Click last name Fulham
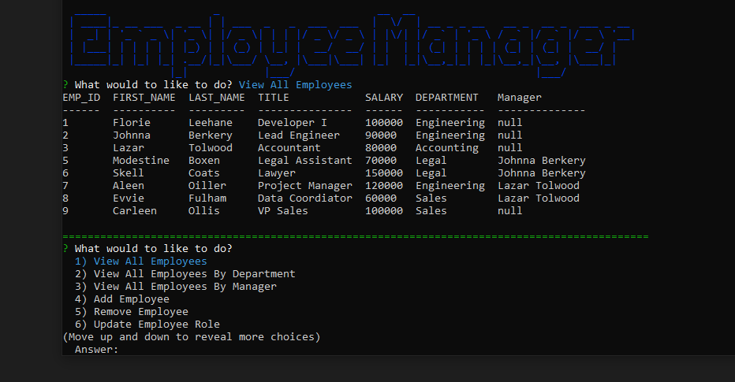Image resolution: width=735 pixels, height=382 pixels. (207, 198)
